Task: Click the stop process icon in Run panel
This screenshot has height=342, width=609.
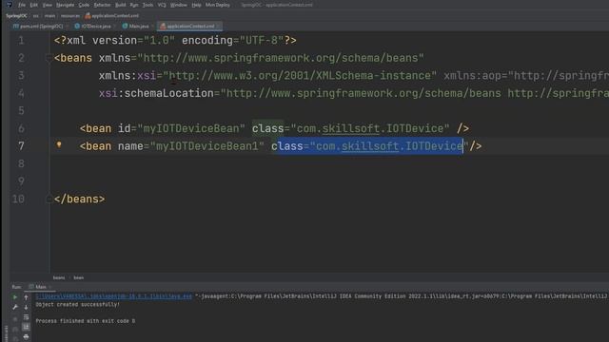Action: point(15,319)
